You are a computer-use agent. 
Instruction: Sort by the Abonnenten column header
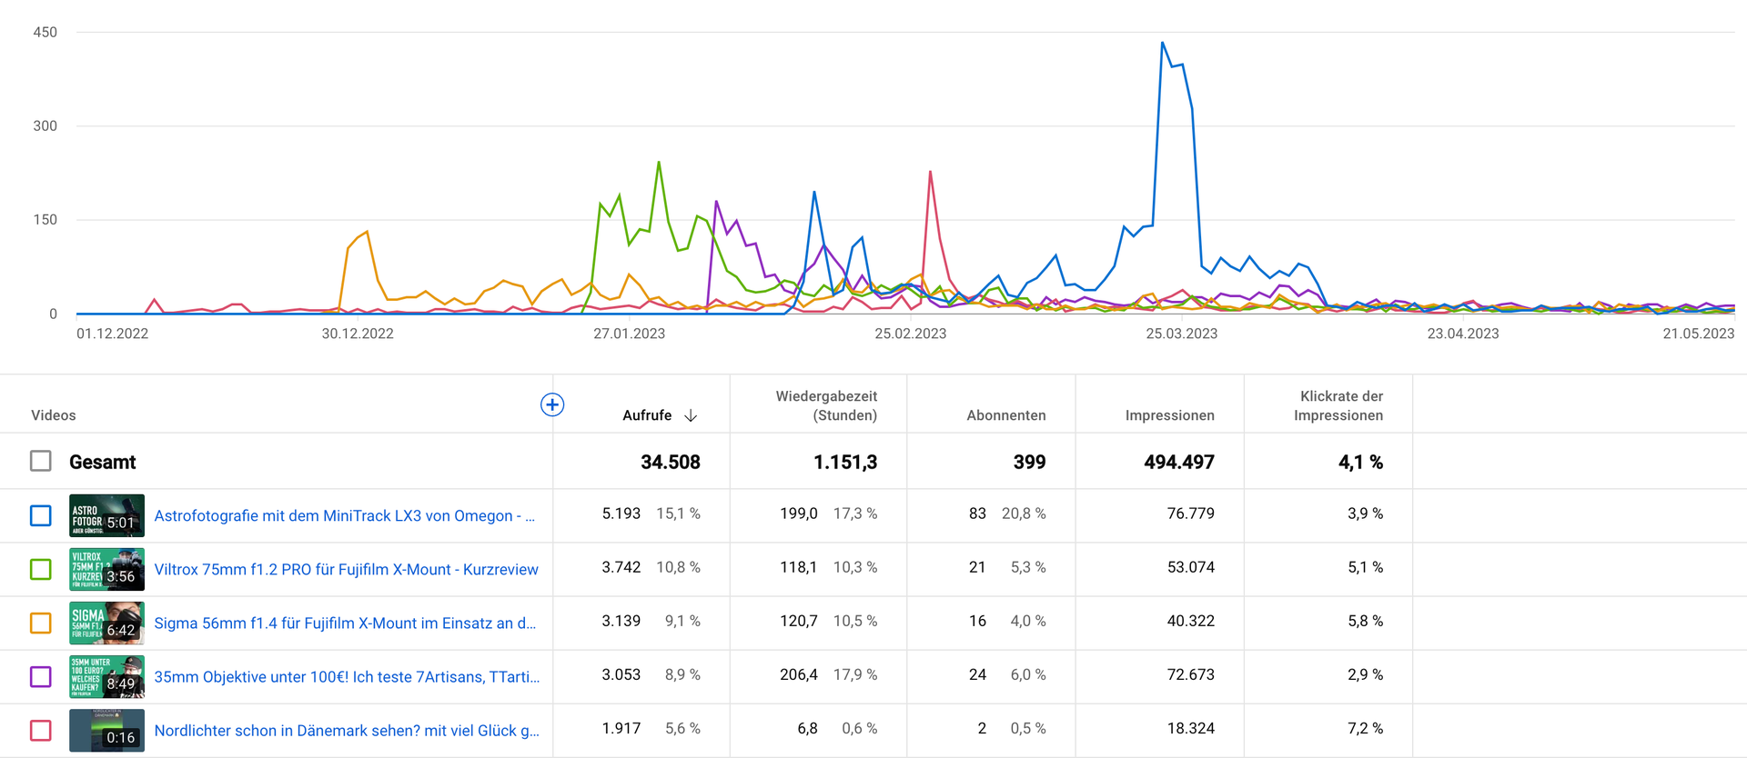click(x=1005, y=415)
